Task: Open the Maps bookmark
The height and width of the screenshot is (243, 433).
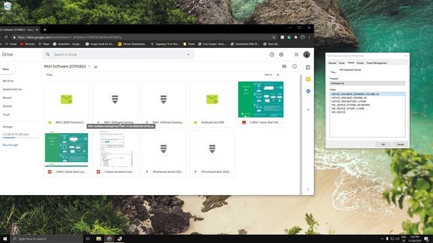Action: 44,44
